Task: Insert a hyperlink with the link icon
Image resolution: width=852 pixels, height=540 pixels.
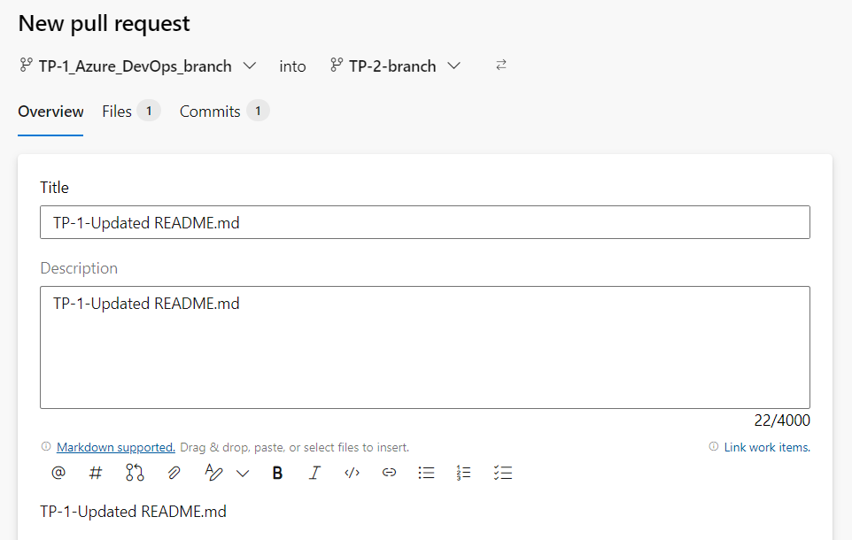Action: 389,473
